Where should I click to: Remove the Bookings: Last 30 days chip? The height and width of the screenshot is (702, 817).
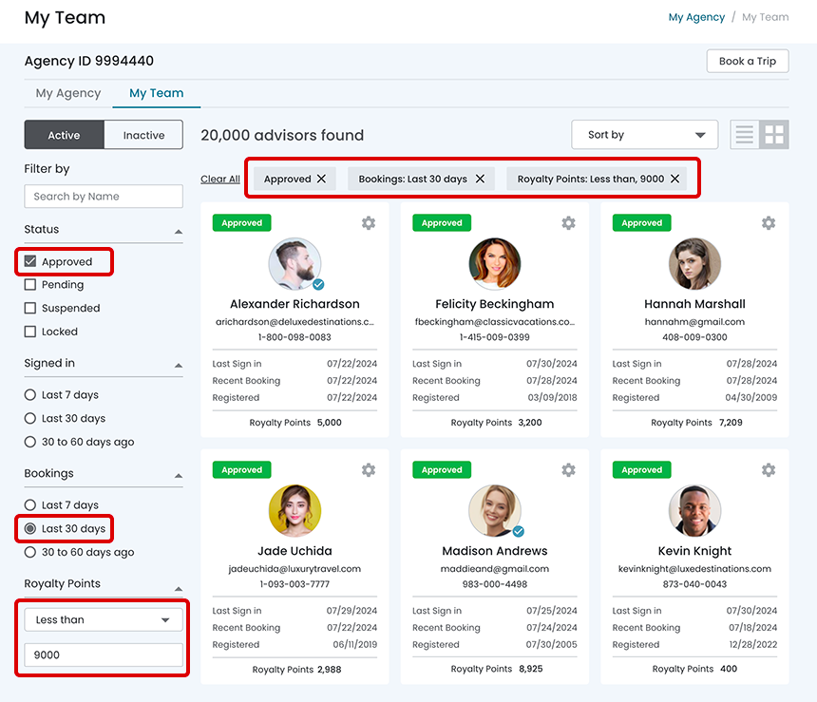click(x=480, y=179)
